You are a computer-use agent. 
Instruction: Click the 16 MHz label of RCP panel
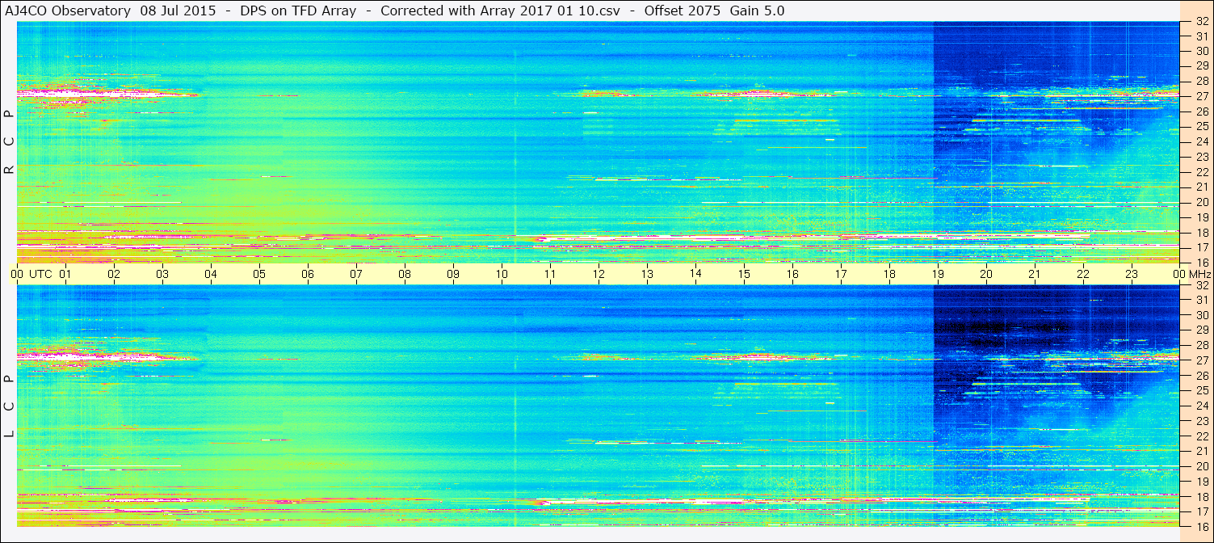(x=1202, y=263)
